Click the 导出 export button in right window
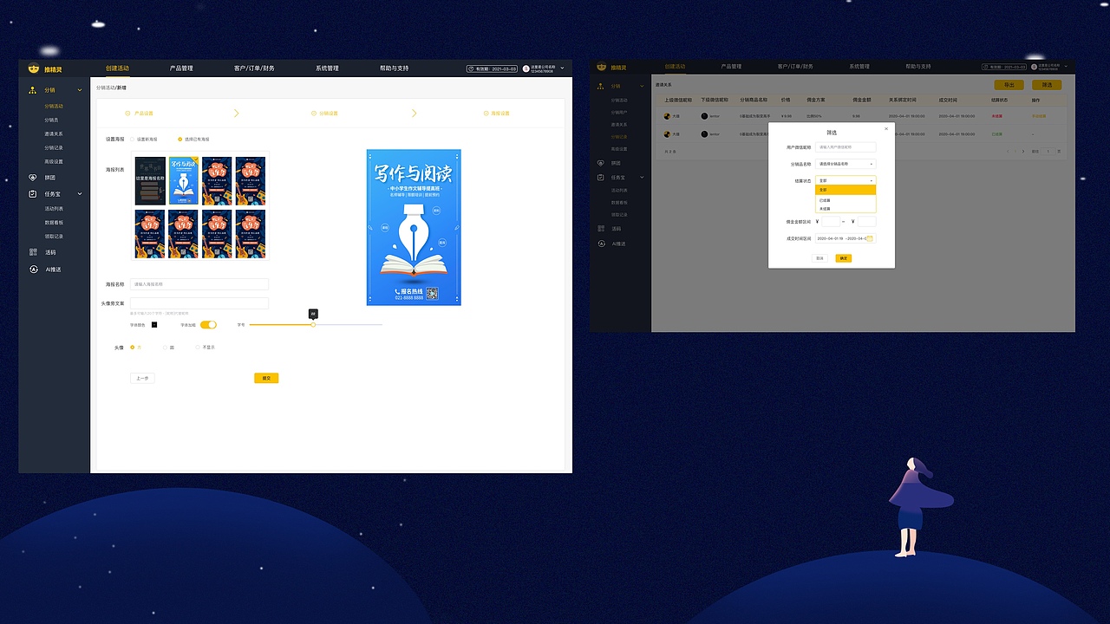This screenshot has height=624, width=1110. click(1009, 85)
